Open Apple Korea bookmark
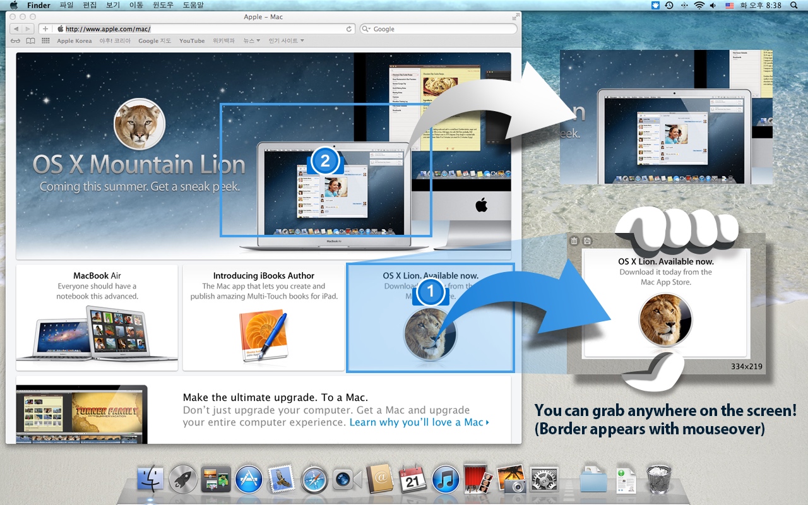The width and height of the screenshot is (808, 505). pos(74,41)
